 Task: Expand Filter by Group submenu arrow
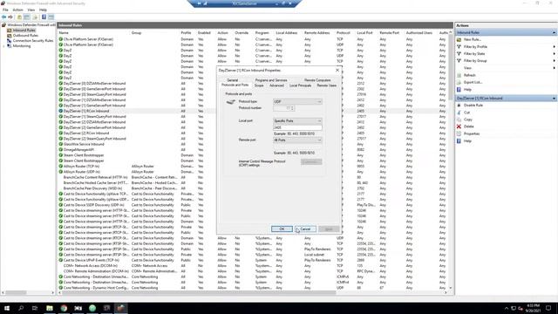coord(555,61)
